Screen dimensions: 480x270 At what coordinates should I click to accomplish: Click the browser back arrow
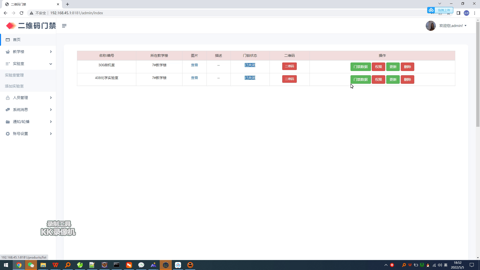tap(5, 13)
